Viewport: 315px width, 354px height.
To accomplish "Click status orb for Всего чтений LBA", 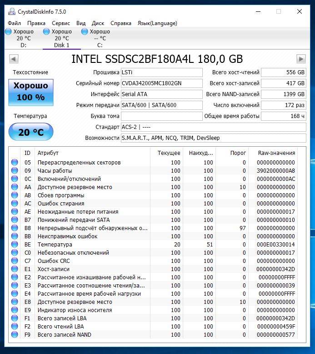I will (x=15, y=327).
